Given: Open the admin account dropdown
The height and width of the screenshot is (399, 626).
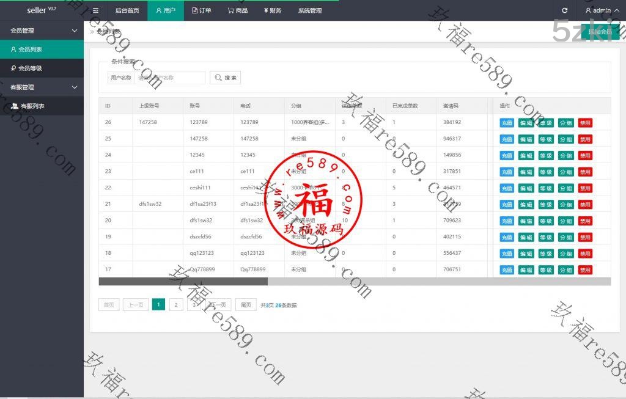Looking at the screenshot, I should click(x=598, y=10).
